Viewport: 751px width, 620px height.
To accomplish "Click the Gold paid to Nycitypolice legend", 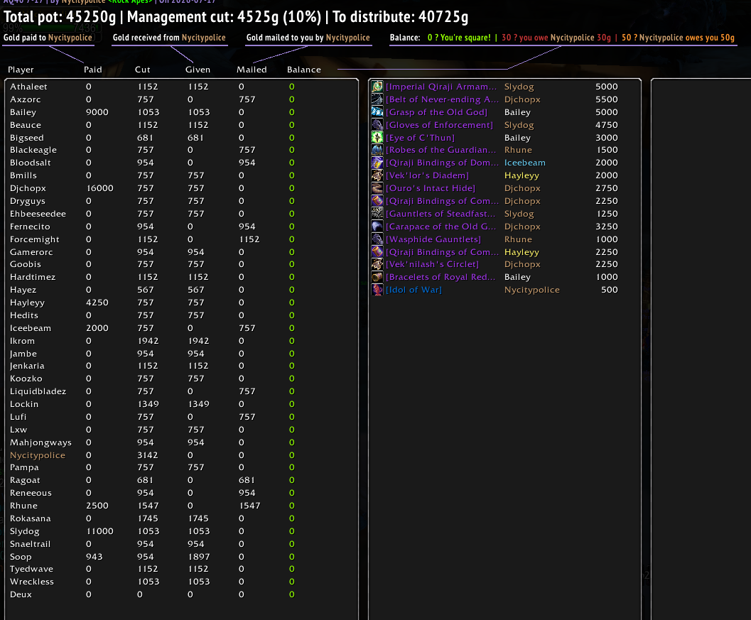I will pos(48,38).
